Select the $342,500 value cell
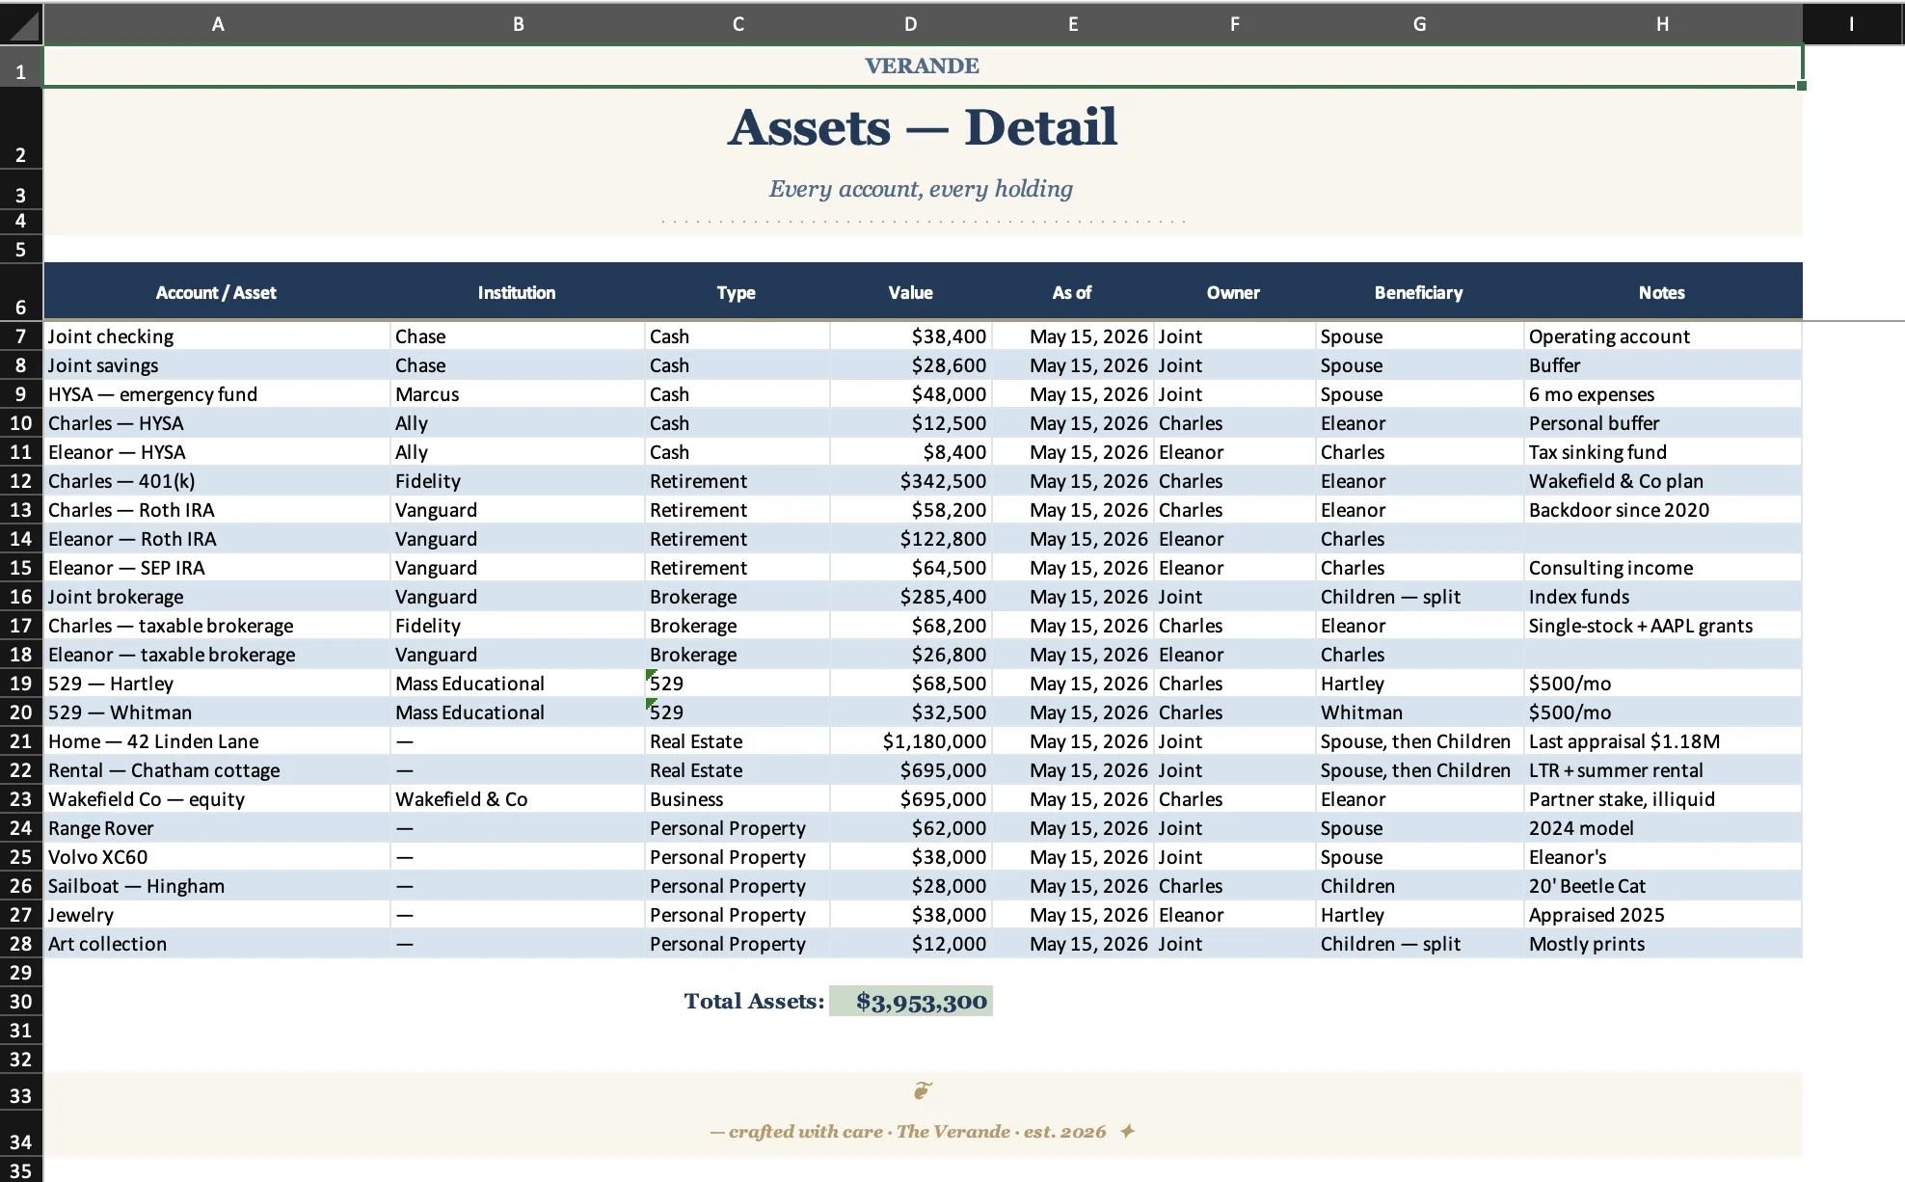 click(911, 481)
